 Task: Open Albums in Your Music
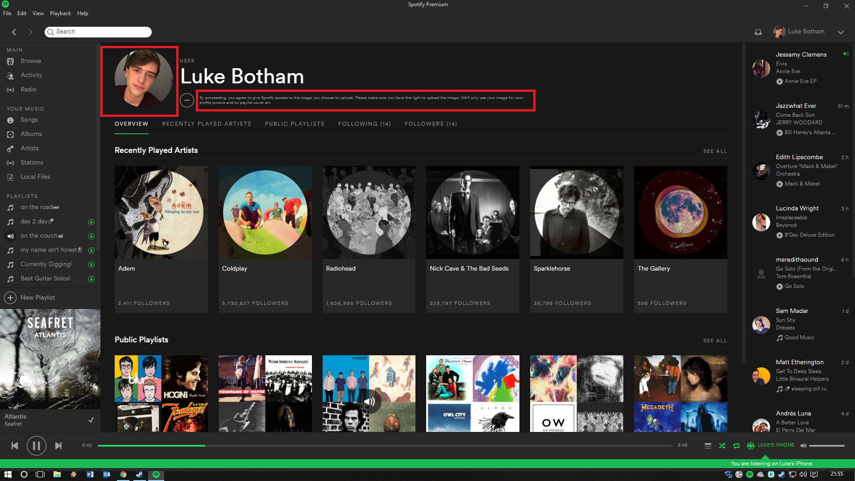pos(31,134)
